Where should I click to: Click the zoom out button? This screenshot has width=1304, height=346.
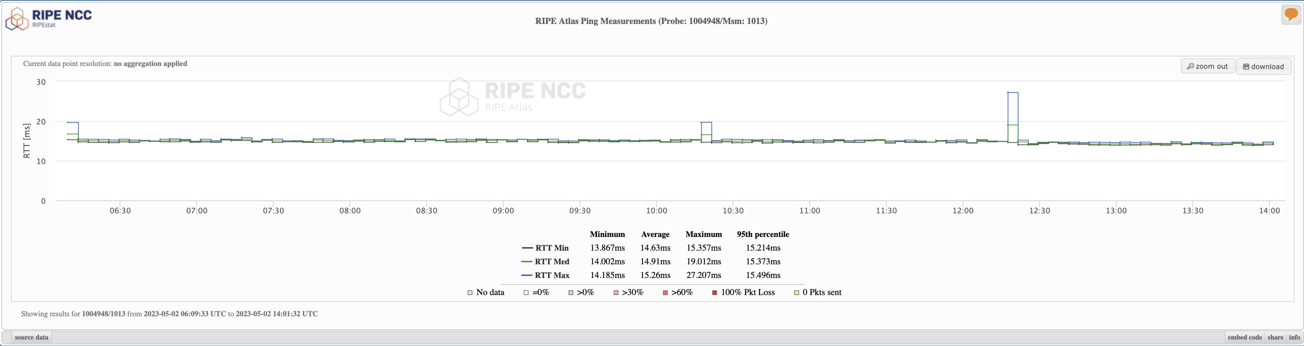(1207, 66)
